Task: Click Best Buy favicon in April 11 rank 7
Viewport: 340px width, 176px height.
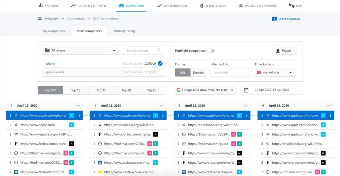Action: [x=100, y=172]
